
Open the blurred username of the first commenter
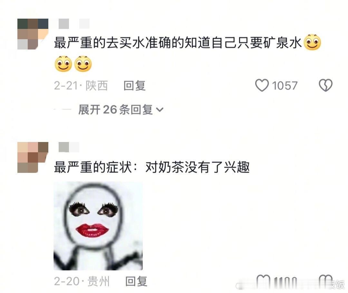tap(74, 24)
